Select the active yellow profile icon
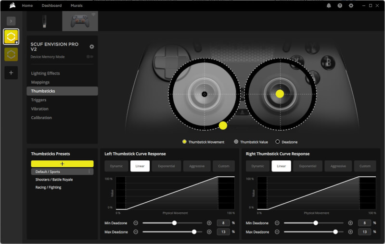Image resolution: width=385 pixels, height=244 pixels. click(x=11, y=37)
